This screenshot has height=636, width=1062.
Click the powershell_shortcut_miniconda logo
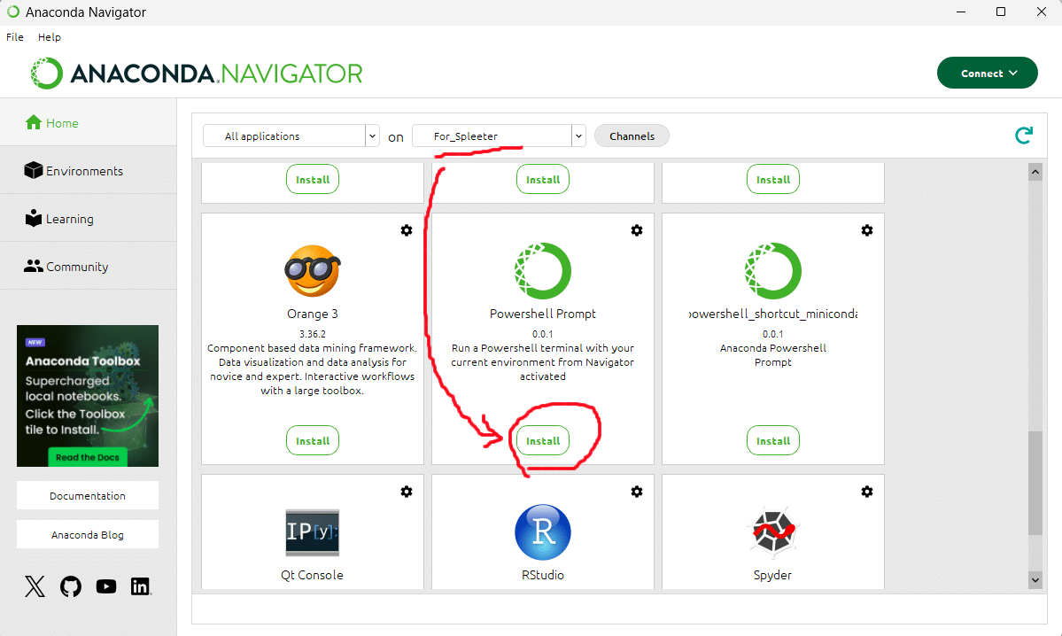pyautogui.click(x=772, y=271)
